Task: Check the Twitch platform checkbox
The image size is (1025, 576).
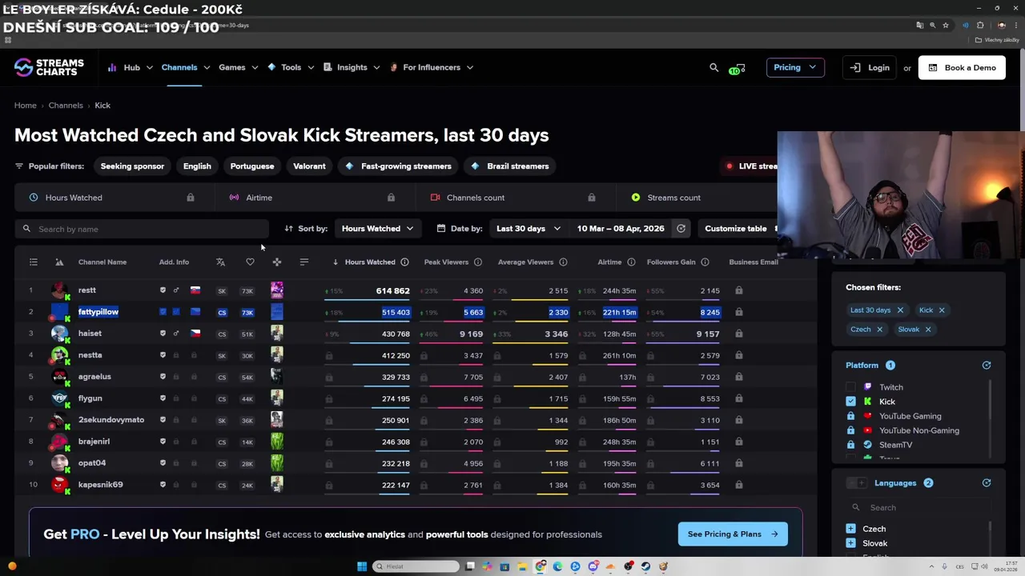Action: tap(850, 387)
